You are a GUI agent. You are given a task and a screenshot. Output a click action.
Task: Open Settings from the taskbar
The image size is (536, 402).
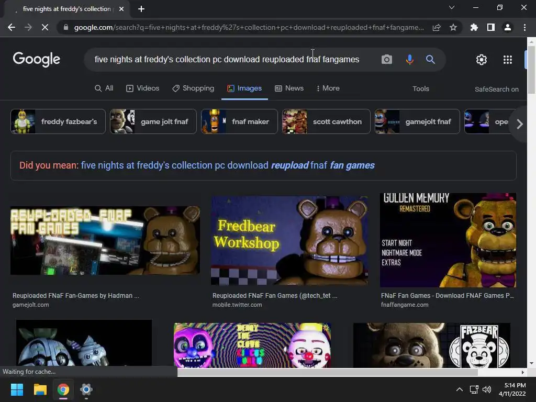click(x=86, y=389)
